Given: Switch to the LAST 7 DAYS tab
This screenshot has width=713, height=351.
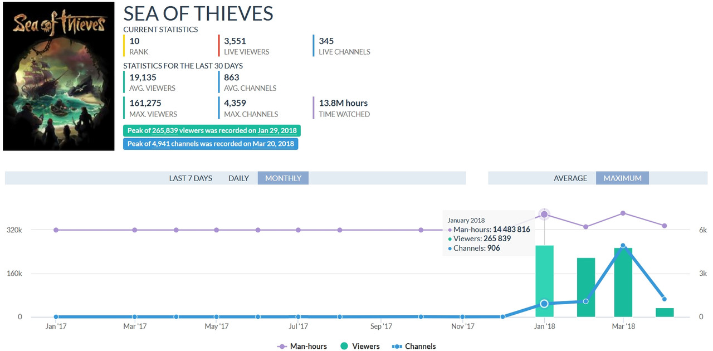Looking at the screenshot, I should pos(191,178).
